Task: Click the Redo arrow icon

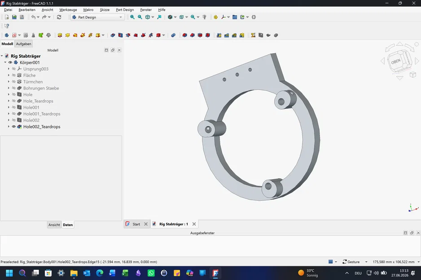Action: coord(44,17)
